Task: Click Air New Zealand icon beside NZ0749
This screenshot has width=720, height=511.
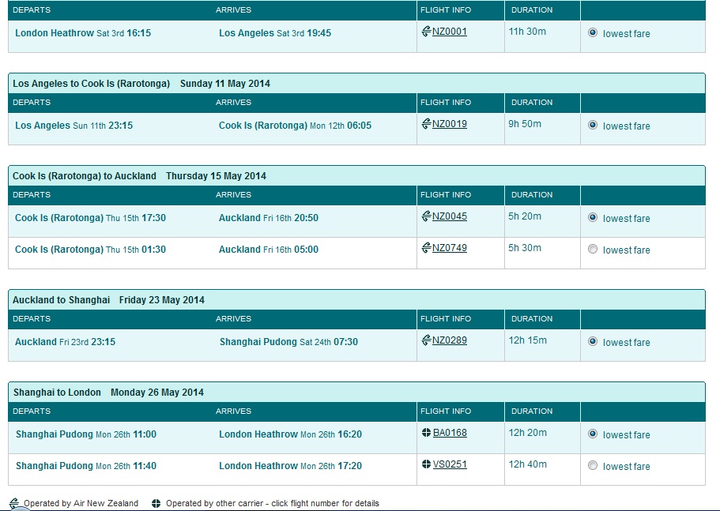Action: (426, 248)
